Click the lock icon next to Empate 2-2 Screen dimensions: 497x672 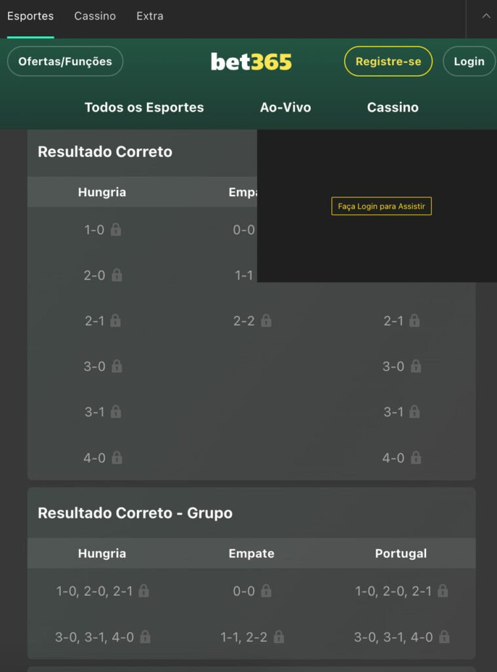pos(266,321)
